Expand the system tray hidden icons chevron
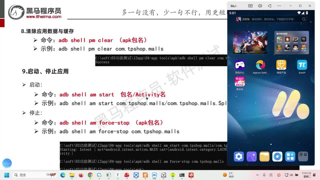320x180 pixels. point(257,175)
